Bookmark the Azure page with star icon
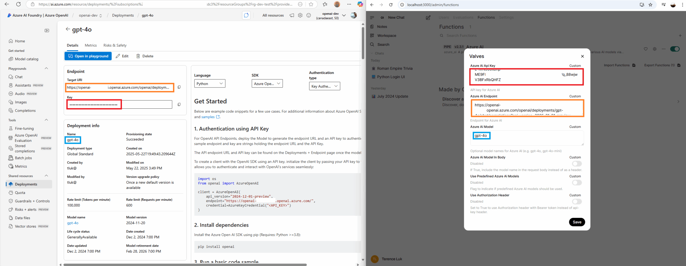The height and width of the screenshot is (266, 686). (311, 4)
